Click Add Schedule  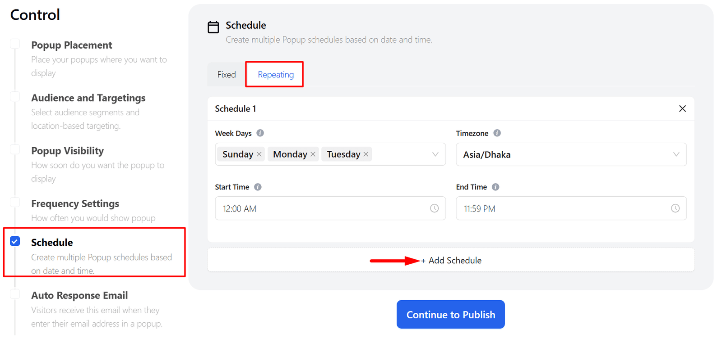tap(451, 261)
